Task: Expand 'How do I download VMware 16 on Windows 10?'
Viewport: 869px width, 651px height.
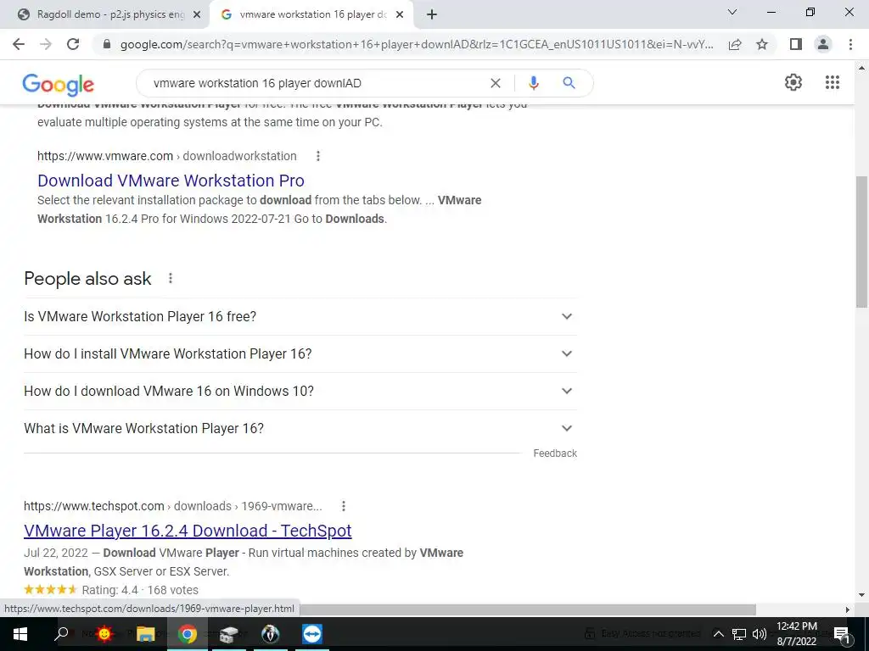Action: pyautogui.click(x=300, y=391)
